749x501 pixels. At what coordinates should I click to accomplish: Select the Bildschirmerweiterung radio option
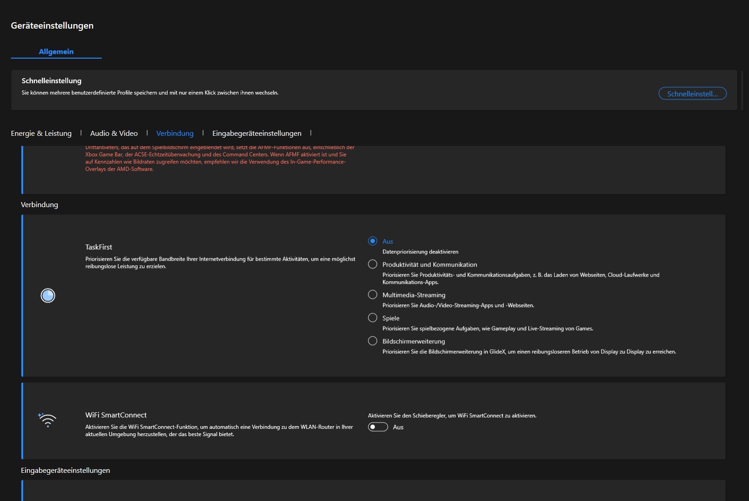point(372,341)
